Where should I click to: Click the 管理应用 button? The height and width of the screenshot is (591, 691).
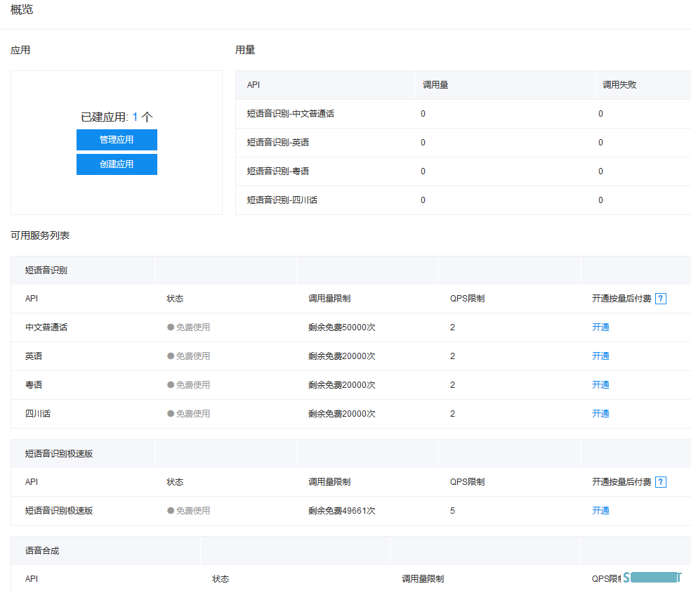[x=117, y=140]
